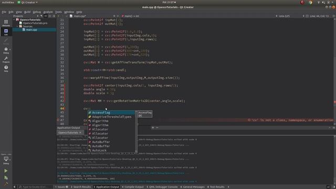This screenshot has height=189, width=336.
Task: Open QML Debugger Console pane
Action: point(162,187)
